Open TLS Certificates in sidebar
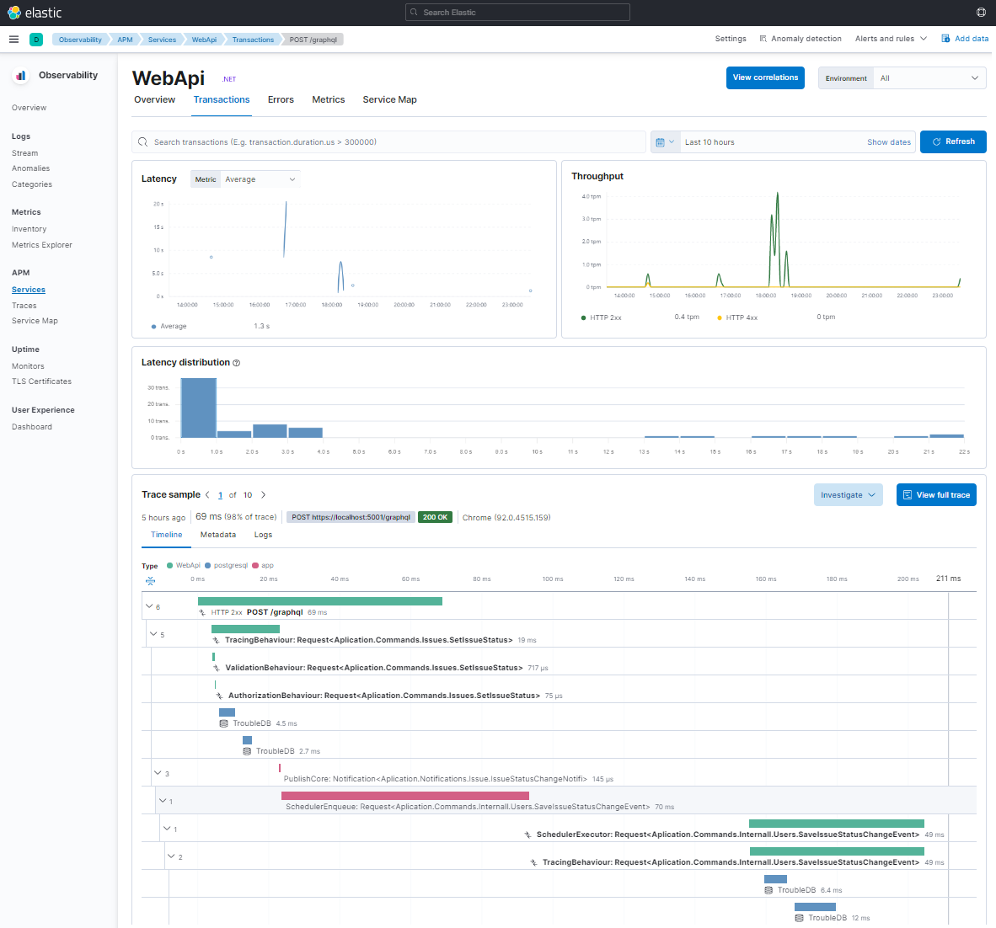Image resolution: width=996 pixels, height=928 pixels. click(41, 381)
